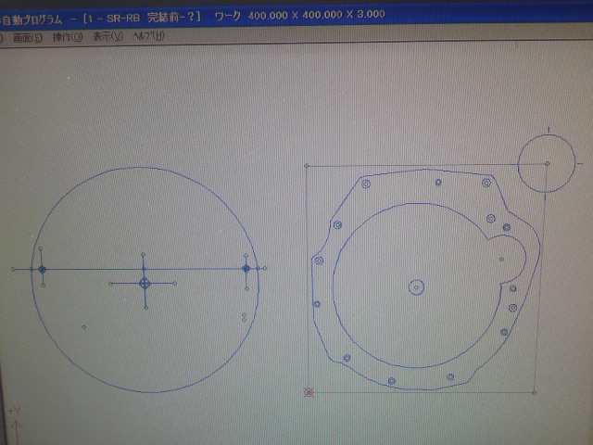Click the +Y axis indicator arrow
Screen dimensions: 593x445
tap(16, 426)
